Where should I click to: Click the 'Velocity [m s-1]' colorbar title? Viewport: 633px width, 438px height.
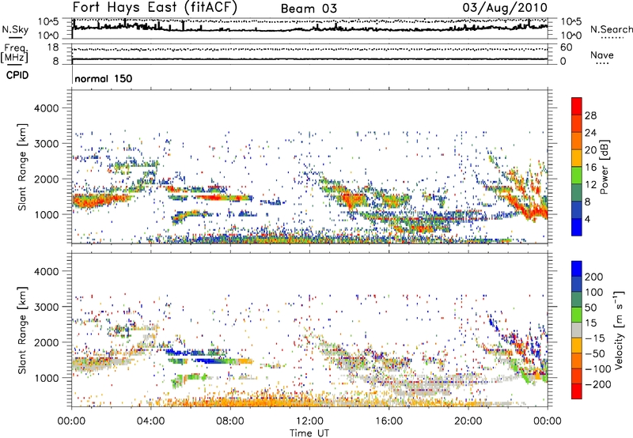pos(618,330)
